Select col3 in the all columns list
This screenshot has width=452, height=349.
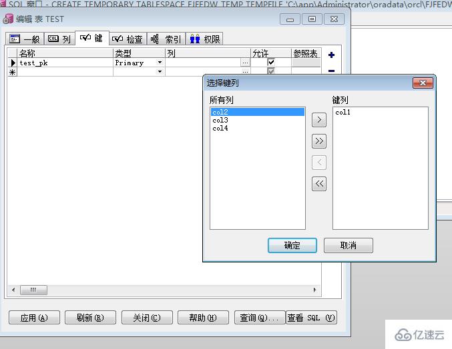point(258,120)
